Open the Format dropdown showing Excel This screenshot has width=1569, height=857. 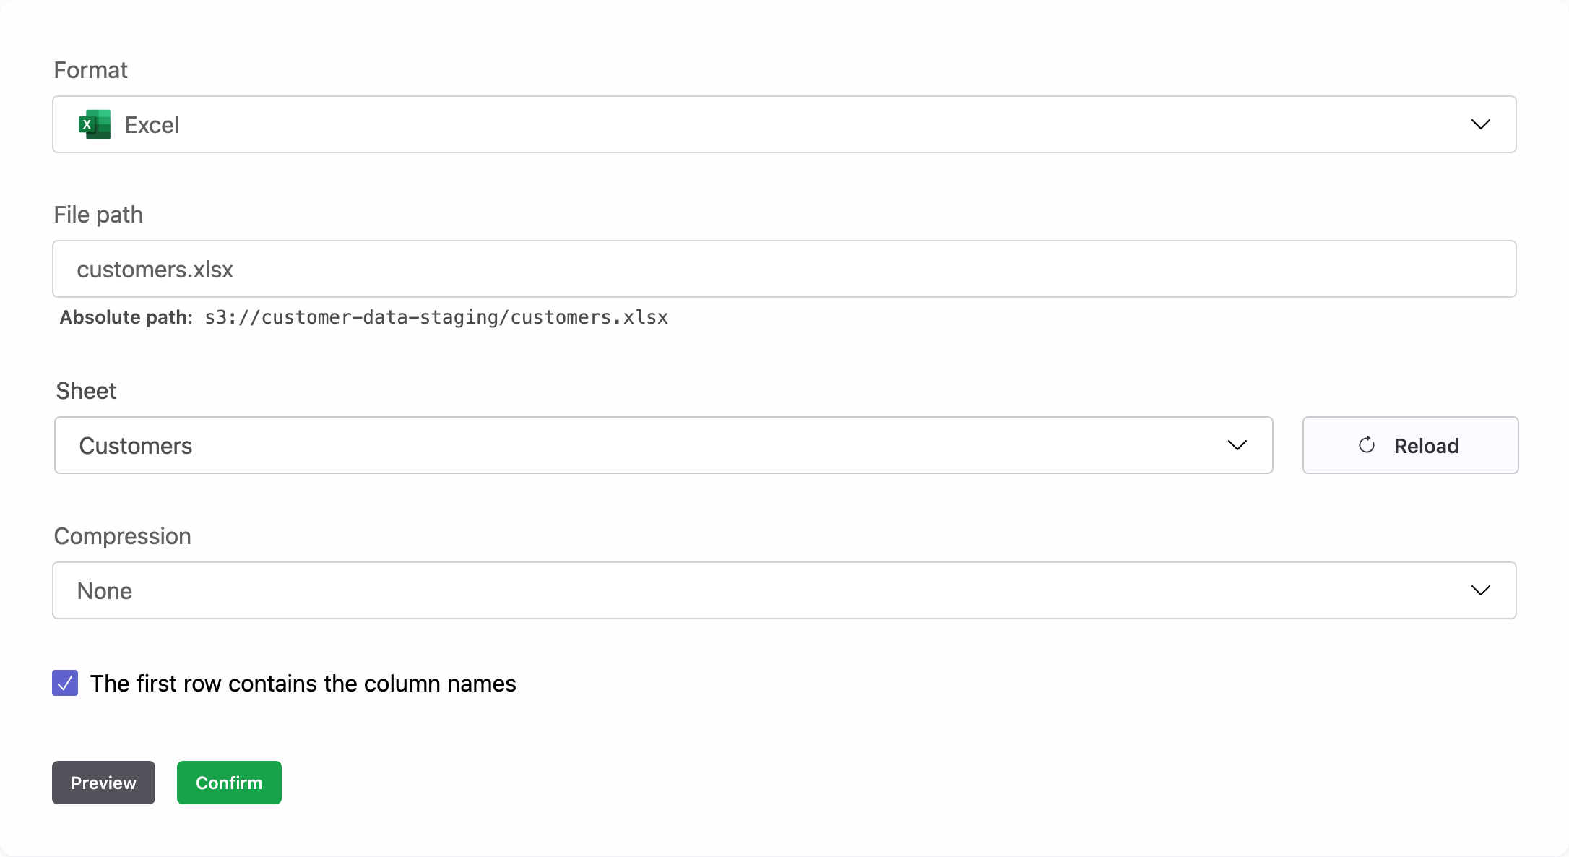pos(784,124)
